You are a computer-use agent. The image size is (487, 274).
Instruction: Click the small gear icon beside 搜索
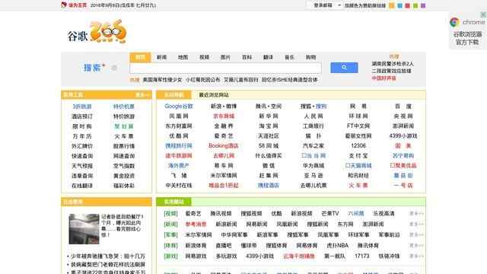[114, 68]
